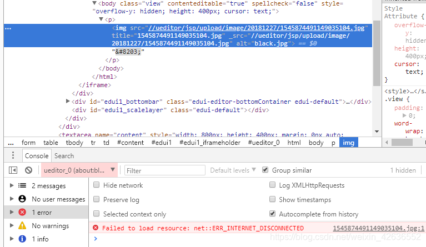Screen dimensions: 426x247
Task: Select the #edui1_iframeholder breadcrumb
Action: (210, 143)
